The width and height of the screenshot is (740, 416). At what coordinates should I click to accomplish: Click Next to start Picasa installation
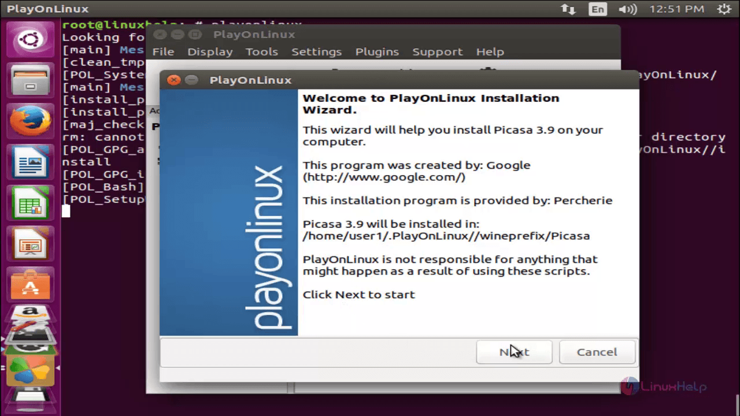pyautogui.click(x=514, y=352)
